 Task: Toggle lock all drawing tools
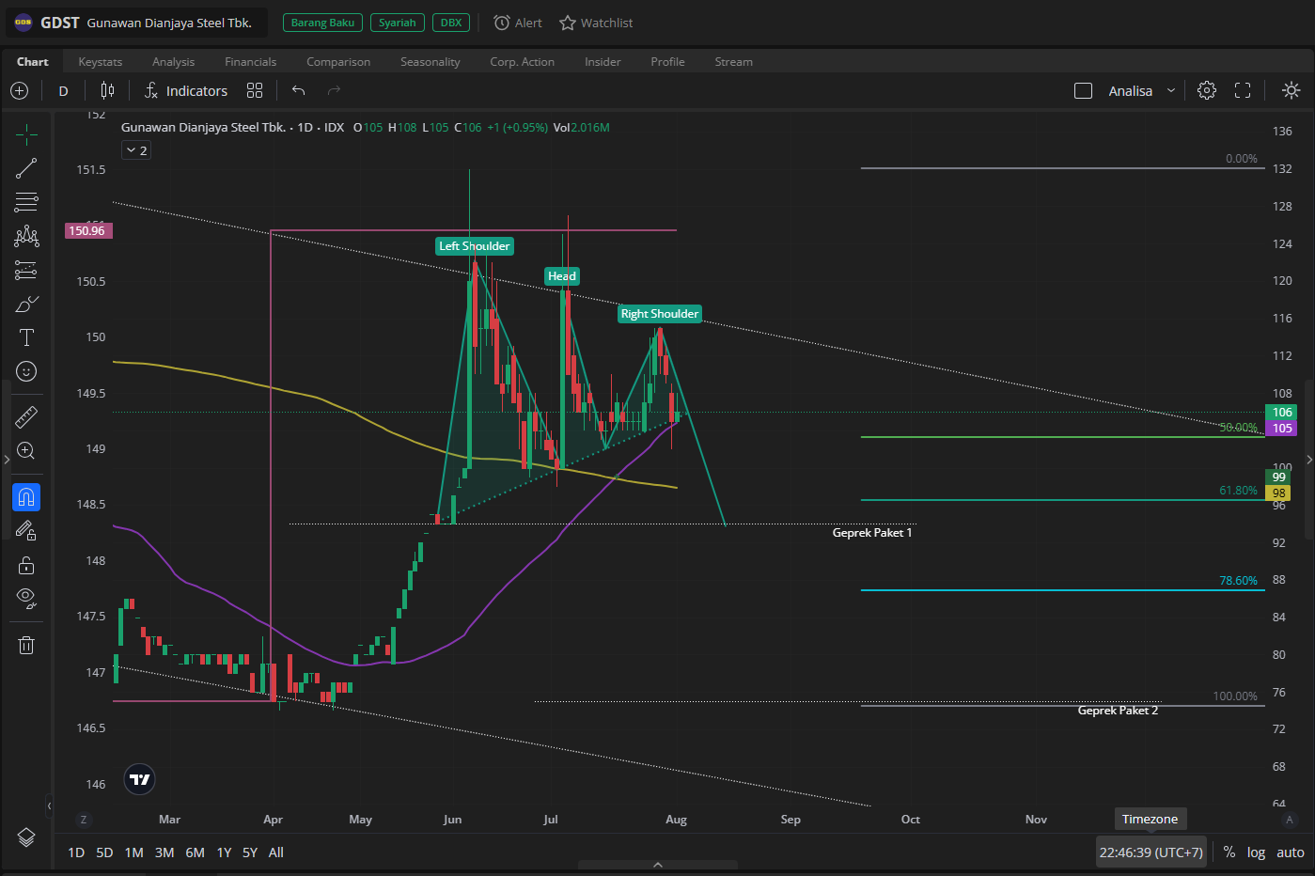pos(26,565)
